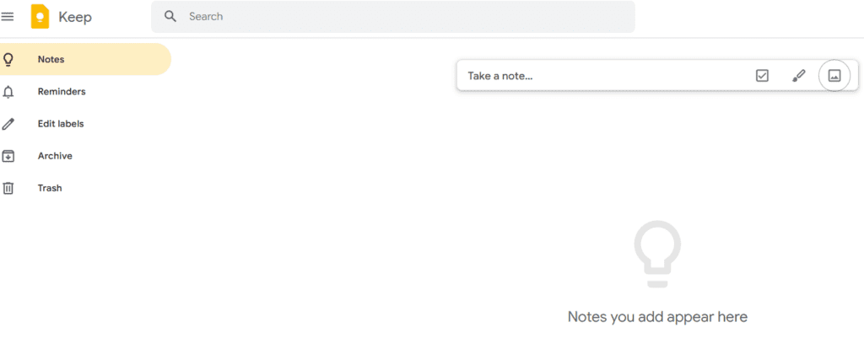Create a new note with image
Screen dimensions: 864x349
(834, 76)
